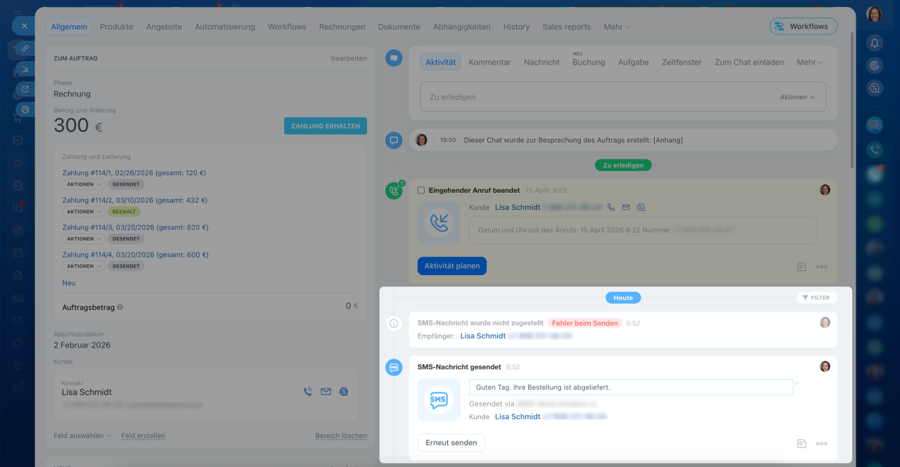The image size is (900, 467).
Task: Open note icon in SMS gesendet card
Action: point(802,444)
